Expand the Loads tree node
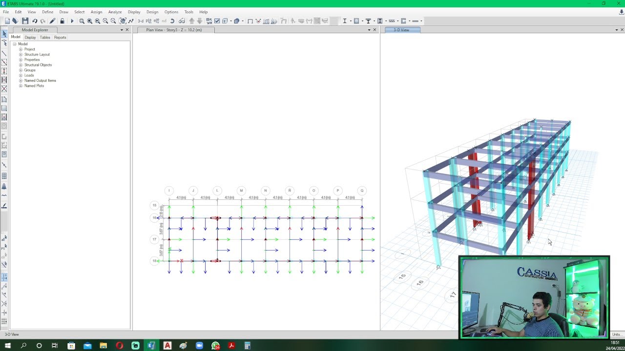625x351 pixels. click(21, 76)
